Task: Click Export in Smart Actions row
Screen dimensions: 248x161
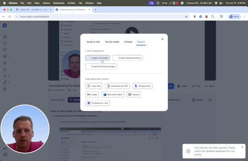Action: coord(197,100)
